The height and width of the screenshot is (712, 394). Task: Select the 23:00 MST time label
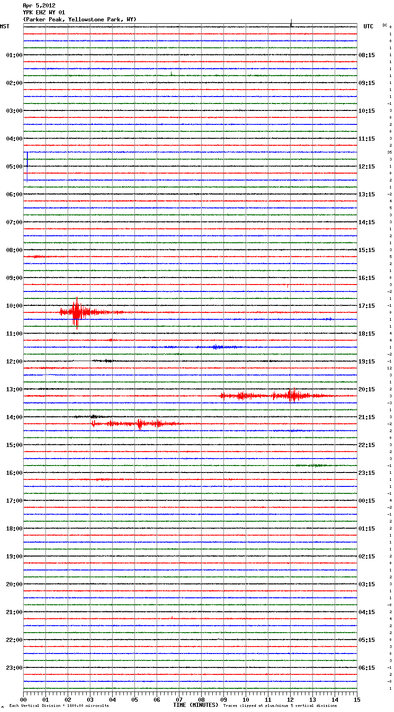pyautogui.click(x=14, y=668)
